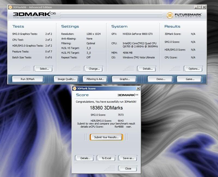Click the Repeat Tests value Off
This screenshot has width=218, height=177.
click(88, 57)
